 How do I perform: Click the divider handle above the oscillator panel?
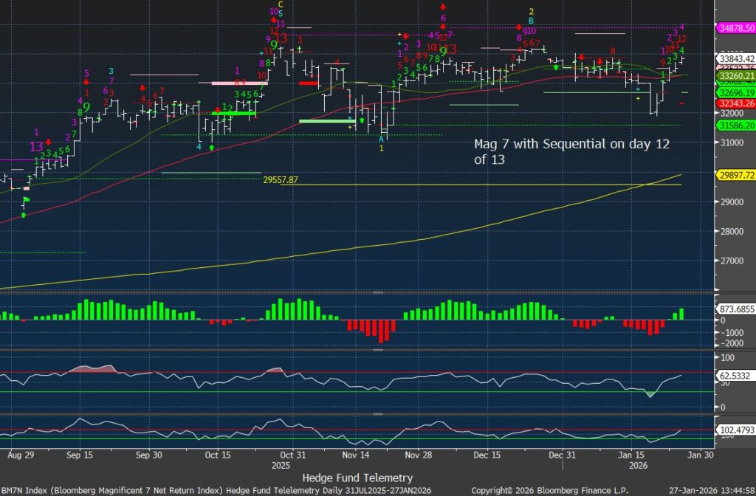[x=378, y=349]
